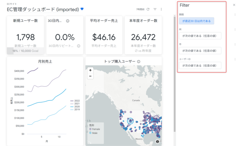This screenshot has height=146, width=238.
Task: Toggle the 2019 series in legend
Action: click(75, 110)
